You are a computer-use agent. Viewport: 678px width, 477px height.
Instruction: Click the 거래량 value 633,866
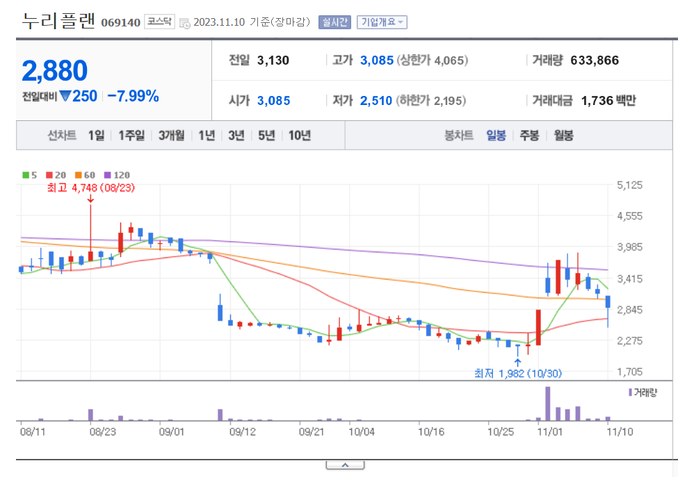595,60
